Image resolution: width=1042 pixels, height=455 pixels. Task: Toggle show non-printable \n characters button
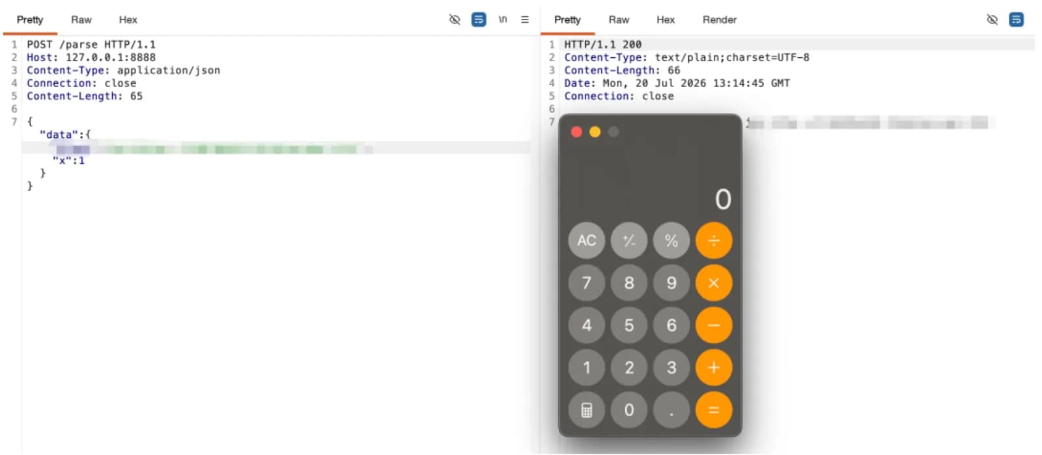503,19
